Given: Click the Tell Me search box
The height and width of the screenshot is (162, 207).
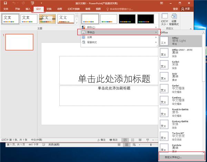Looking at the screenshot, I should [120, 9].
